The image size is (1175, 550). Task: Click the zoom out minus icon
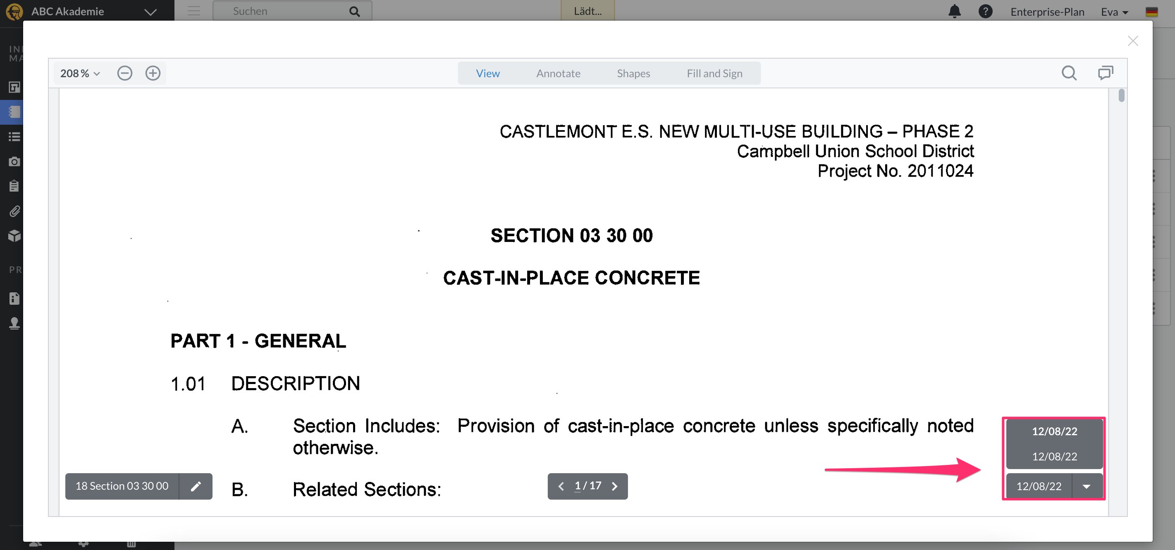tap(124, 73)
